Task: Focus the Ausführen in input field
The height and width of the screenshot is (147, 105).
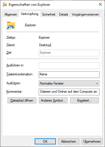Action: [x=69, y=66]
